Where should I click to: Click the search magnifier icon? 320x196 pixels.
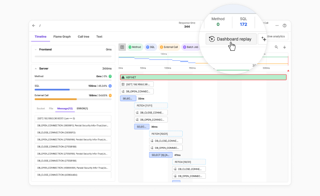click(x=276, y=47)
